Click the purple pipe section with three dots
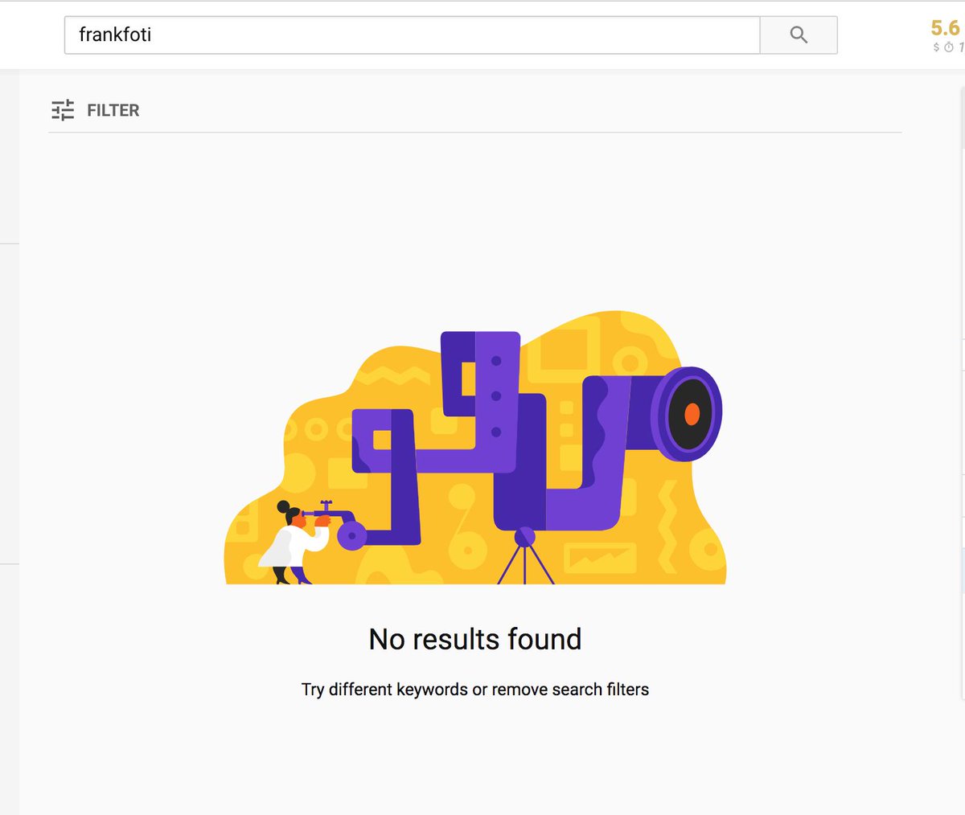 pyautogui.click(x=496, y=395)
